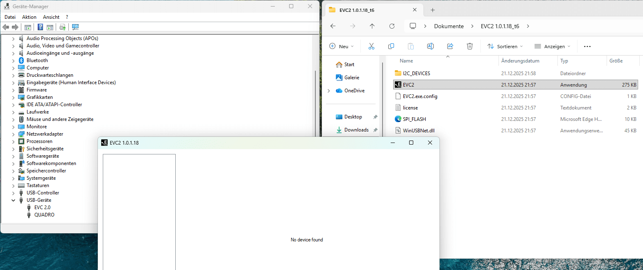Open Galerie in Explorer sidebar

click(x=352, y=78)
